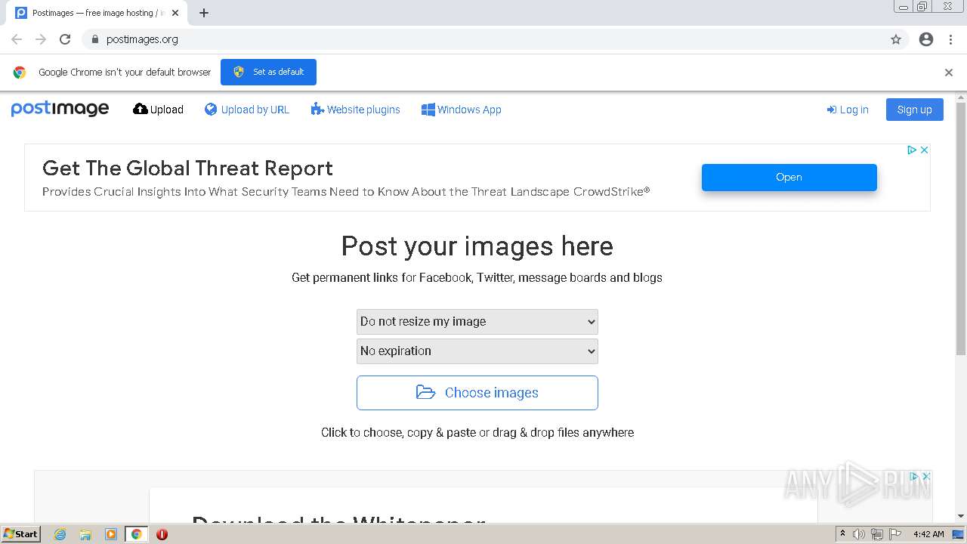
Task: Click the Choose images button
Action: pyautogui.click(x=477, y=393)
